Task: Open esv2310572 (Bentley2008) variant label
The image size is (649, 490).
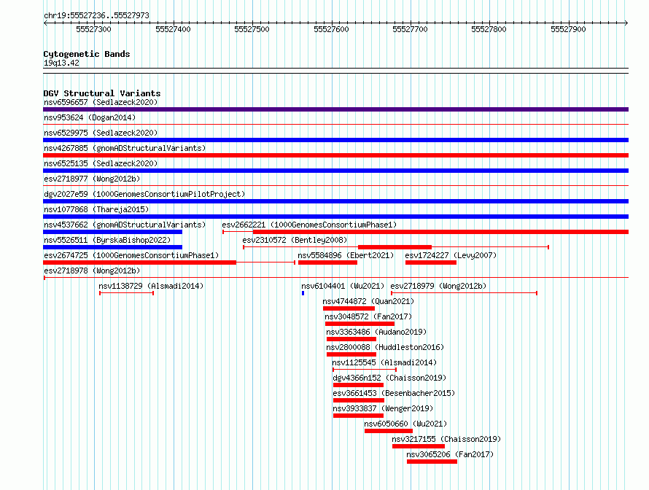Action: click(295, 240)
